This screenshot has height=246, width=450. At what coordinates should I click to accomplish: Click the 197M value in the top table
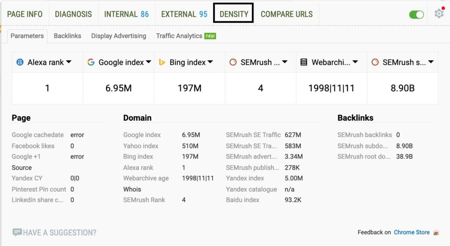pos(189,88)
